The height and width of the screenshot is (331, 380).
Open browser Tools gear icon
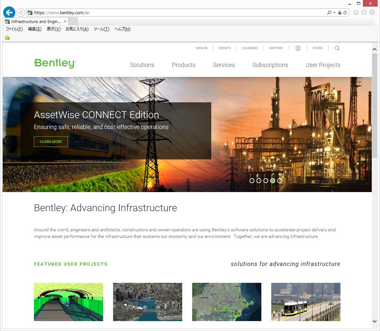[x=372, y=13]
